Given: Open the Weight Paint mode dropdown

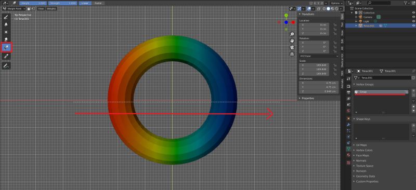Looking at the screenshot, I should tap(14, 9).
